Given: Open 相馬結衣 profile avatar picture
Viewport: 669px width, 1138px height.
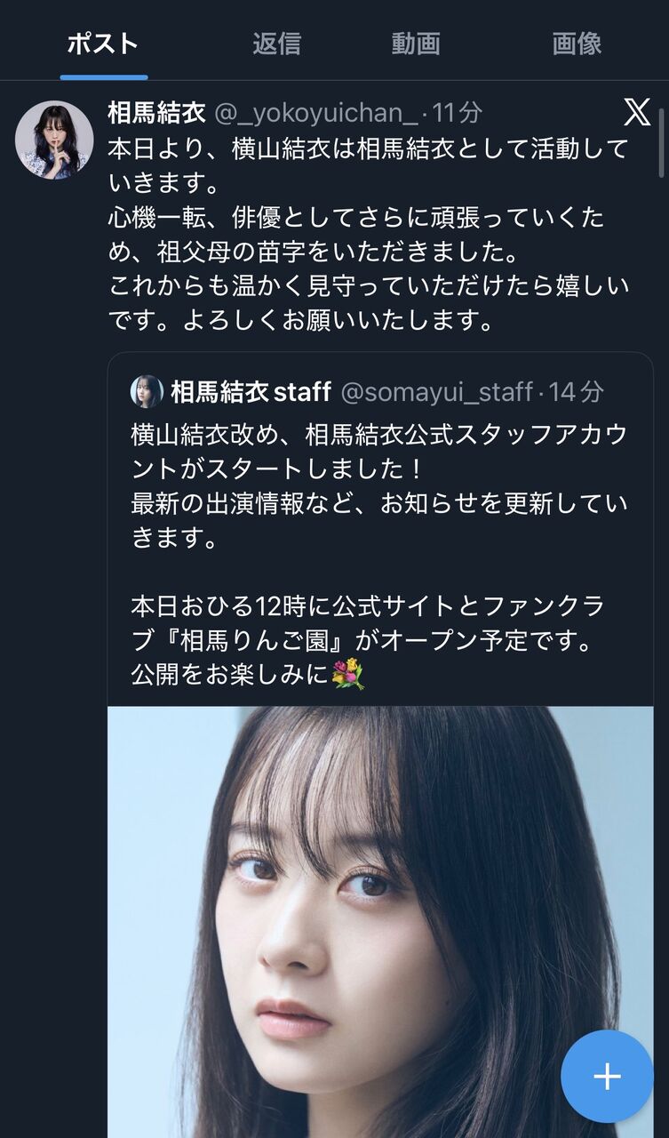Looking at the screenshot, I should pyautogui.click(x=54, y=140).
